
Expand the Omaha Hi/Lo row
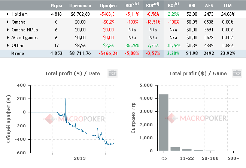[x=8, y=30]
